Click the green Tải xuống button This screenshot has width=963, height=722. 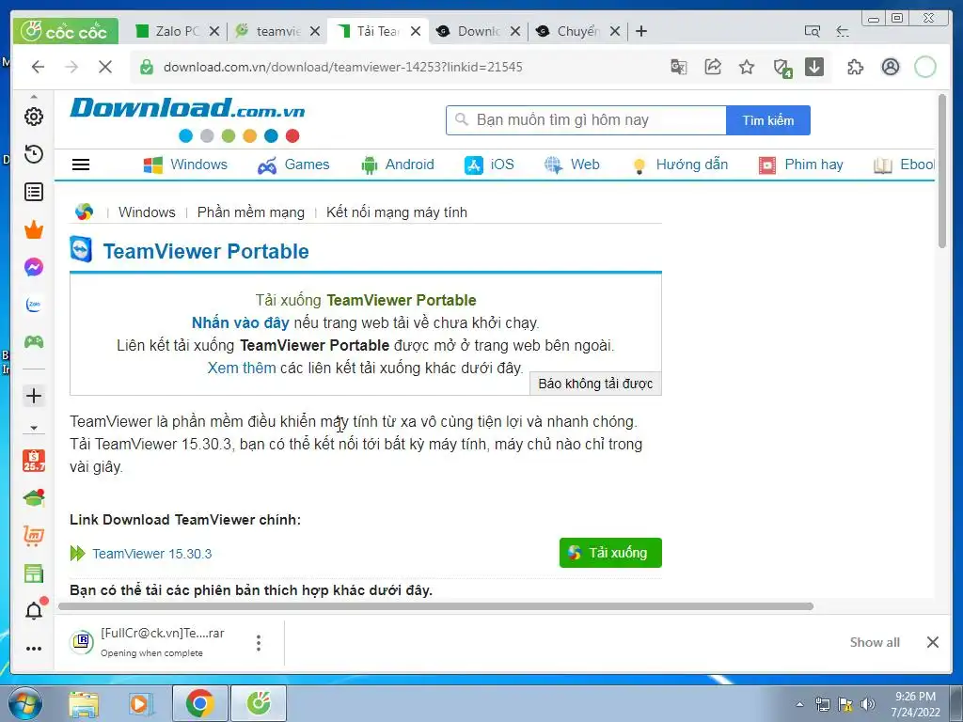[x=610, y=553]
